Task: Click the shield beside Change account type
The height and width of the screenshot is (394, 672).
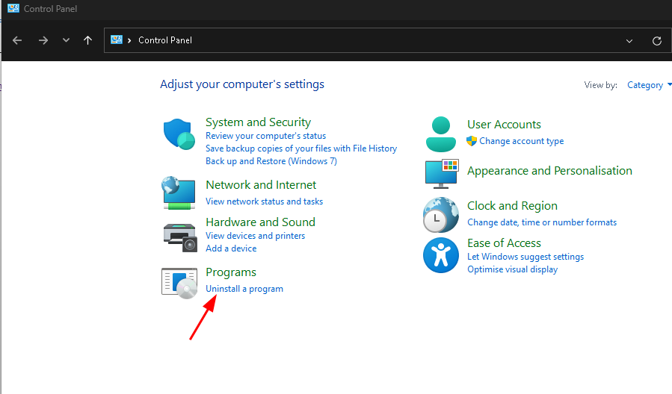Action: pyautogui.click(x=472, y=141)
